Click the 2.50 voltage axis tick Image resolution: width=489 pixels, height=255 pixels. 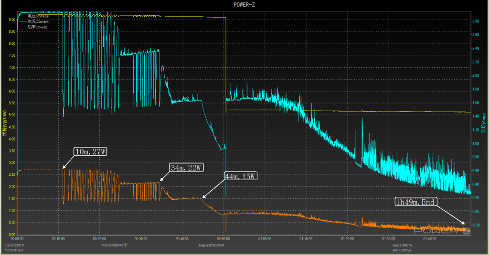point(12,174)
